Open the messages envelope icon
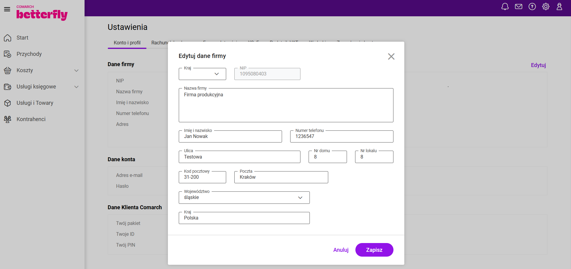The width and height of the screenshot is (571, 269). click(518, 7)
